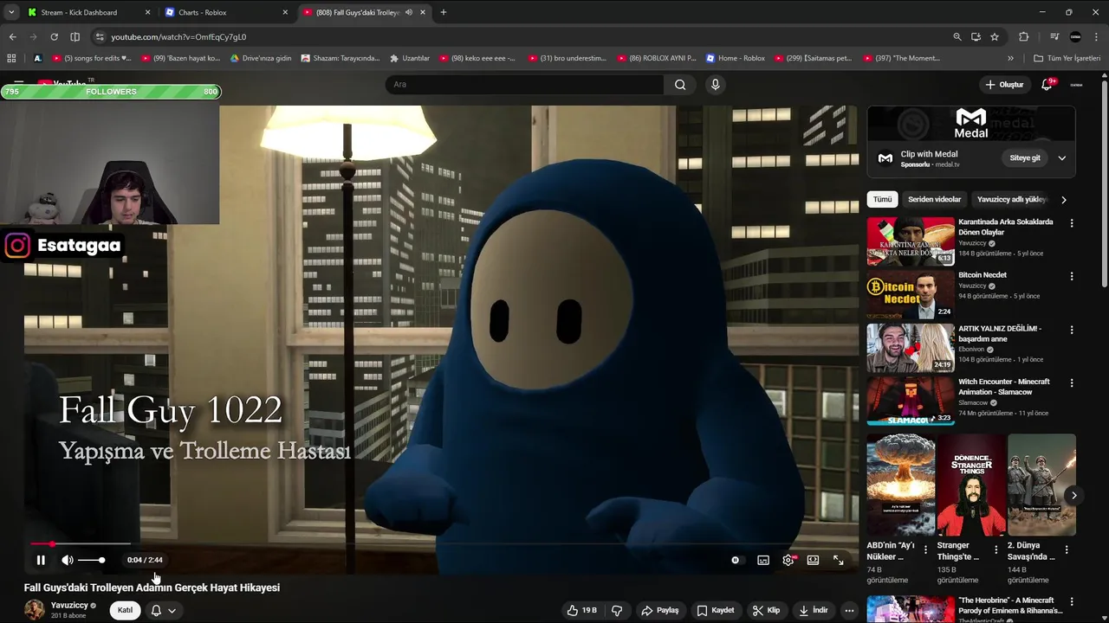
Task: Mute the video player sound
Action: coord(67,560)
